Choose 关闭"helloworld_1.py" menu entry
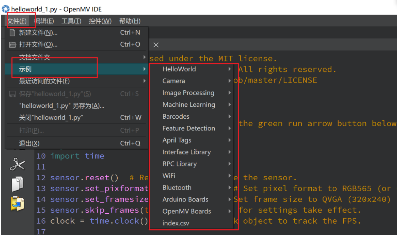397x235 pixels. click(x=76, y=117)
